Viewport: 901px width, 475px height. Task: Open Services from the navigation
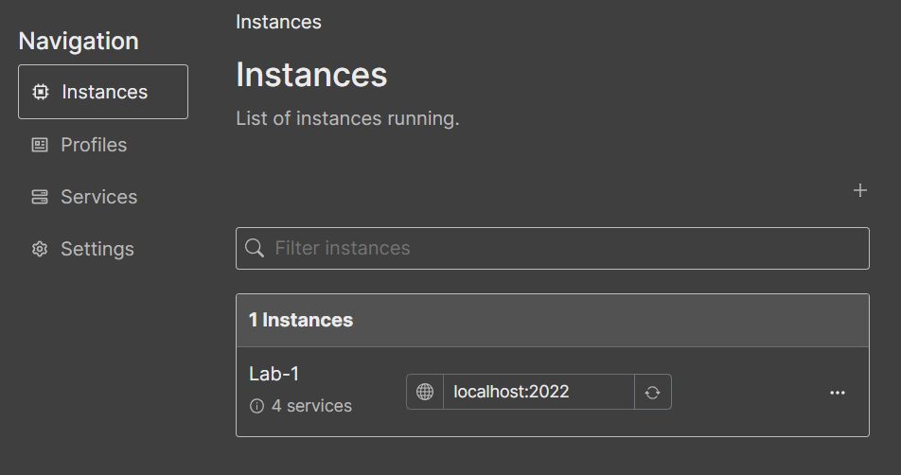(x=98, y=197)
